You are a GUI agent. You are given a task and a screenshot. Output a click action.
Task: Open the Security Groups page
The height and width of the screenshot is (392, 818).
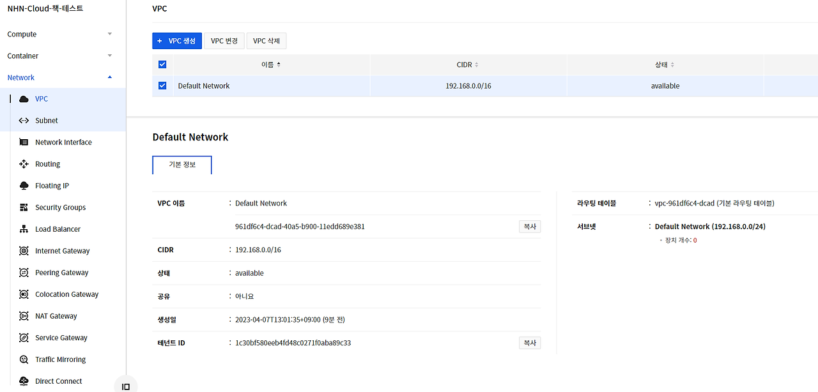(x=60, y=207)
